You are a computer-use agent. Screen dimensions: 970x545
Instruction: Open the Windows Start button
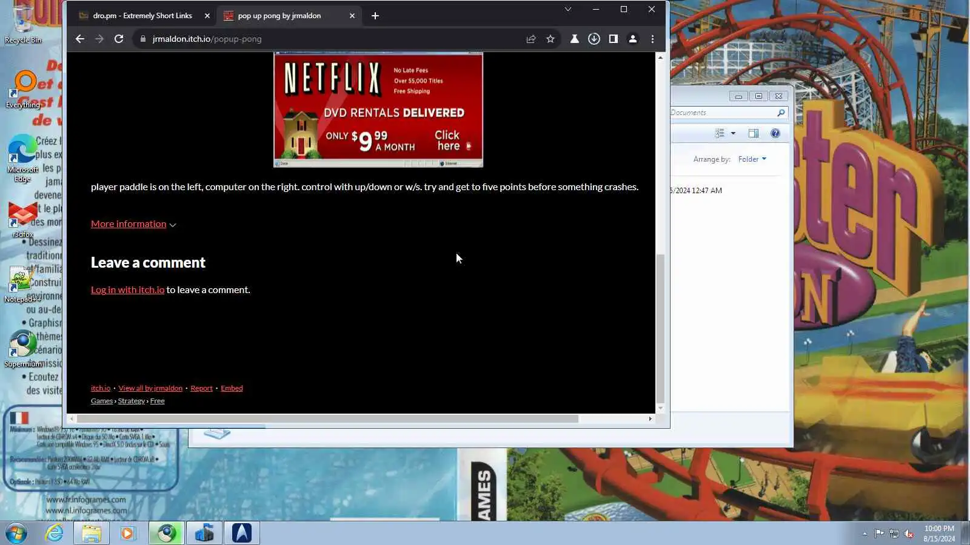pyautogui.click(x=16, y=533)
